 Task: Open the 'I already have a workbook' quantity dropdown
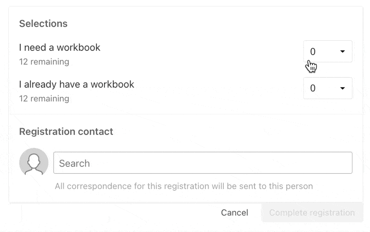pyautogui.click(x=328, y=88)
